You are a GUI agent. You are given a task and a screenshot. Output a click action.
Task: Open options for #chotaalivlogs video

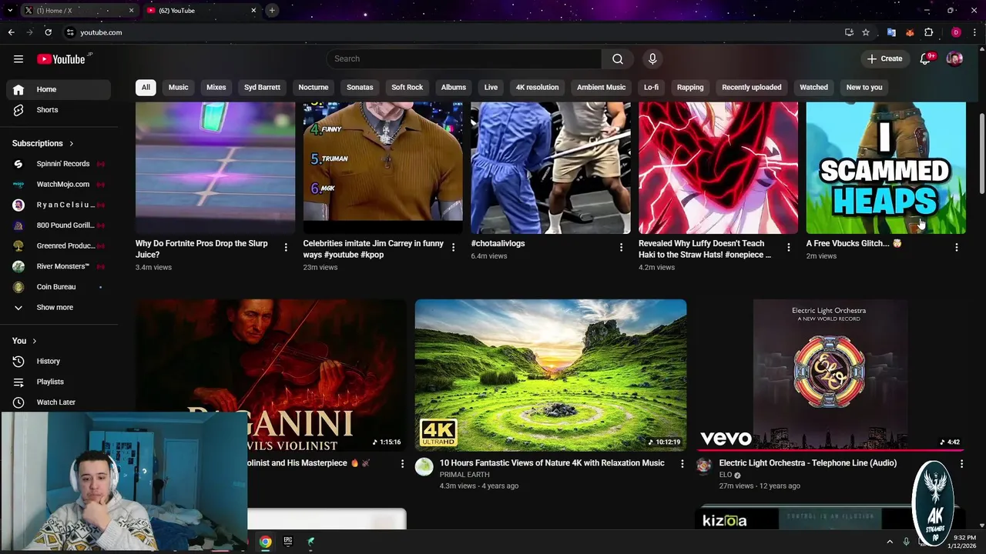[x=621, y=248]
